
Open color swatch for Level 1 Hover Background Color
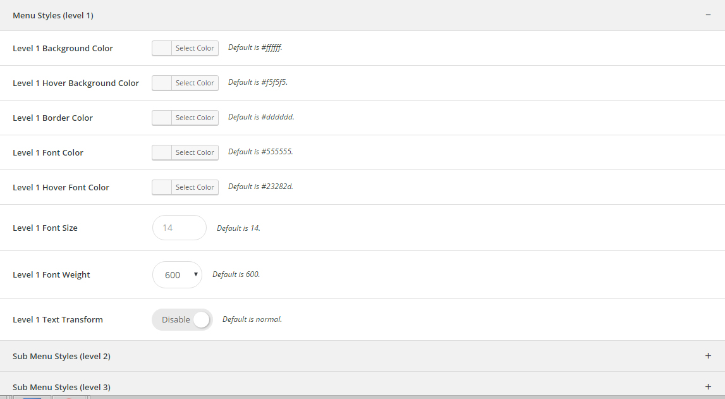(x=162, y=83)
